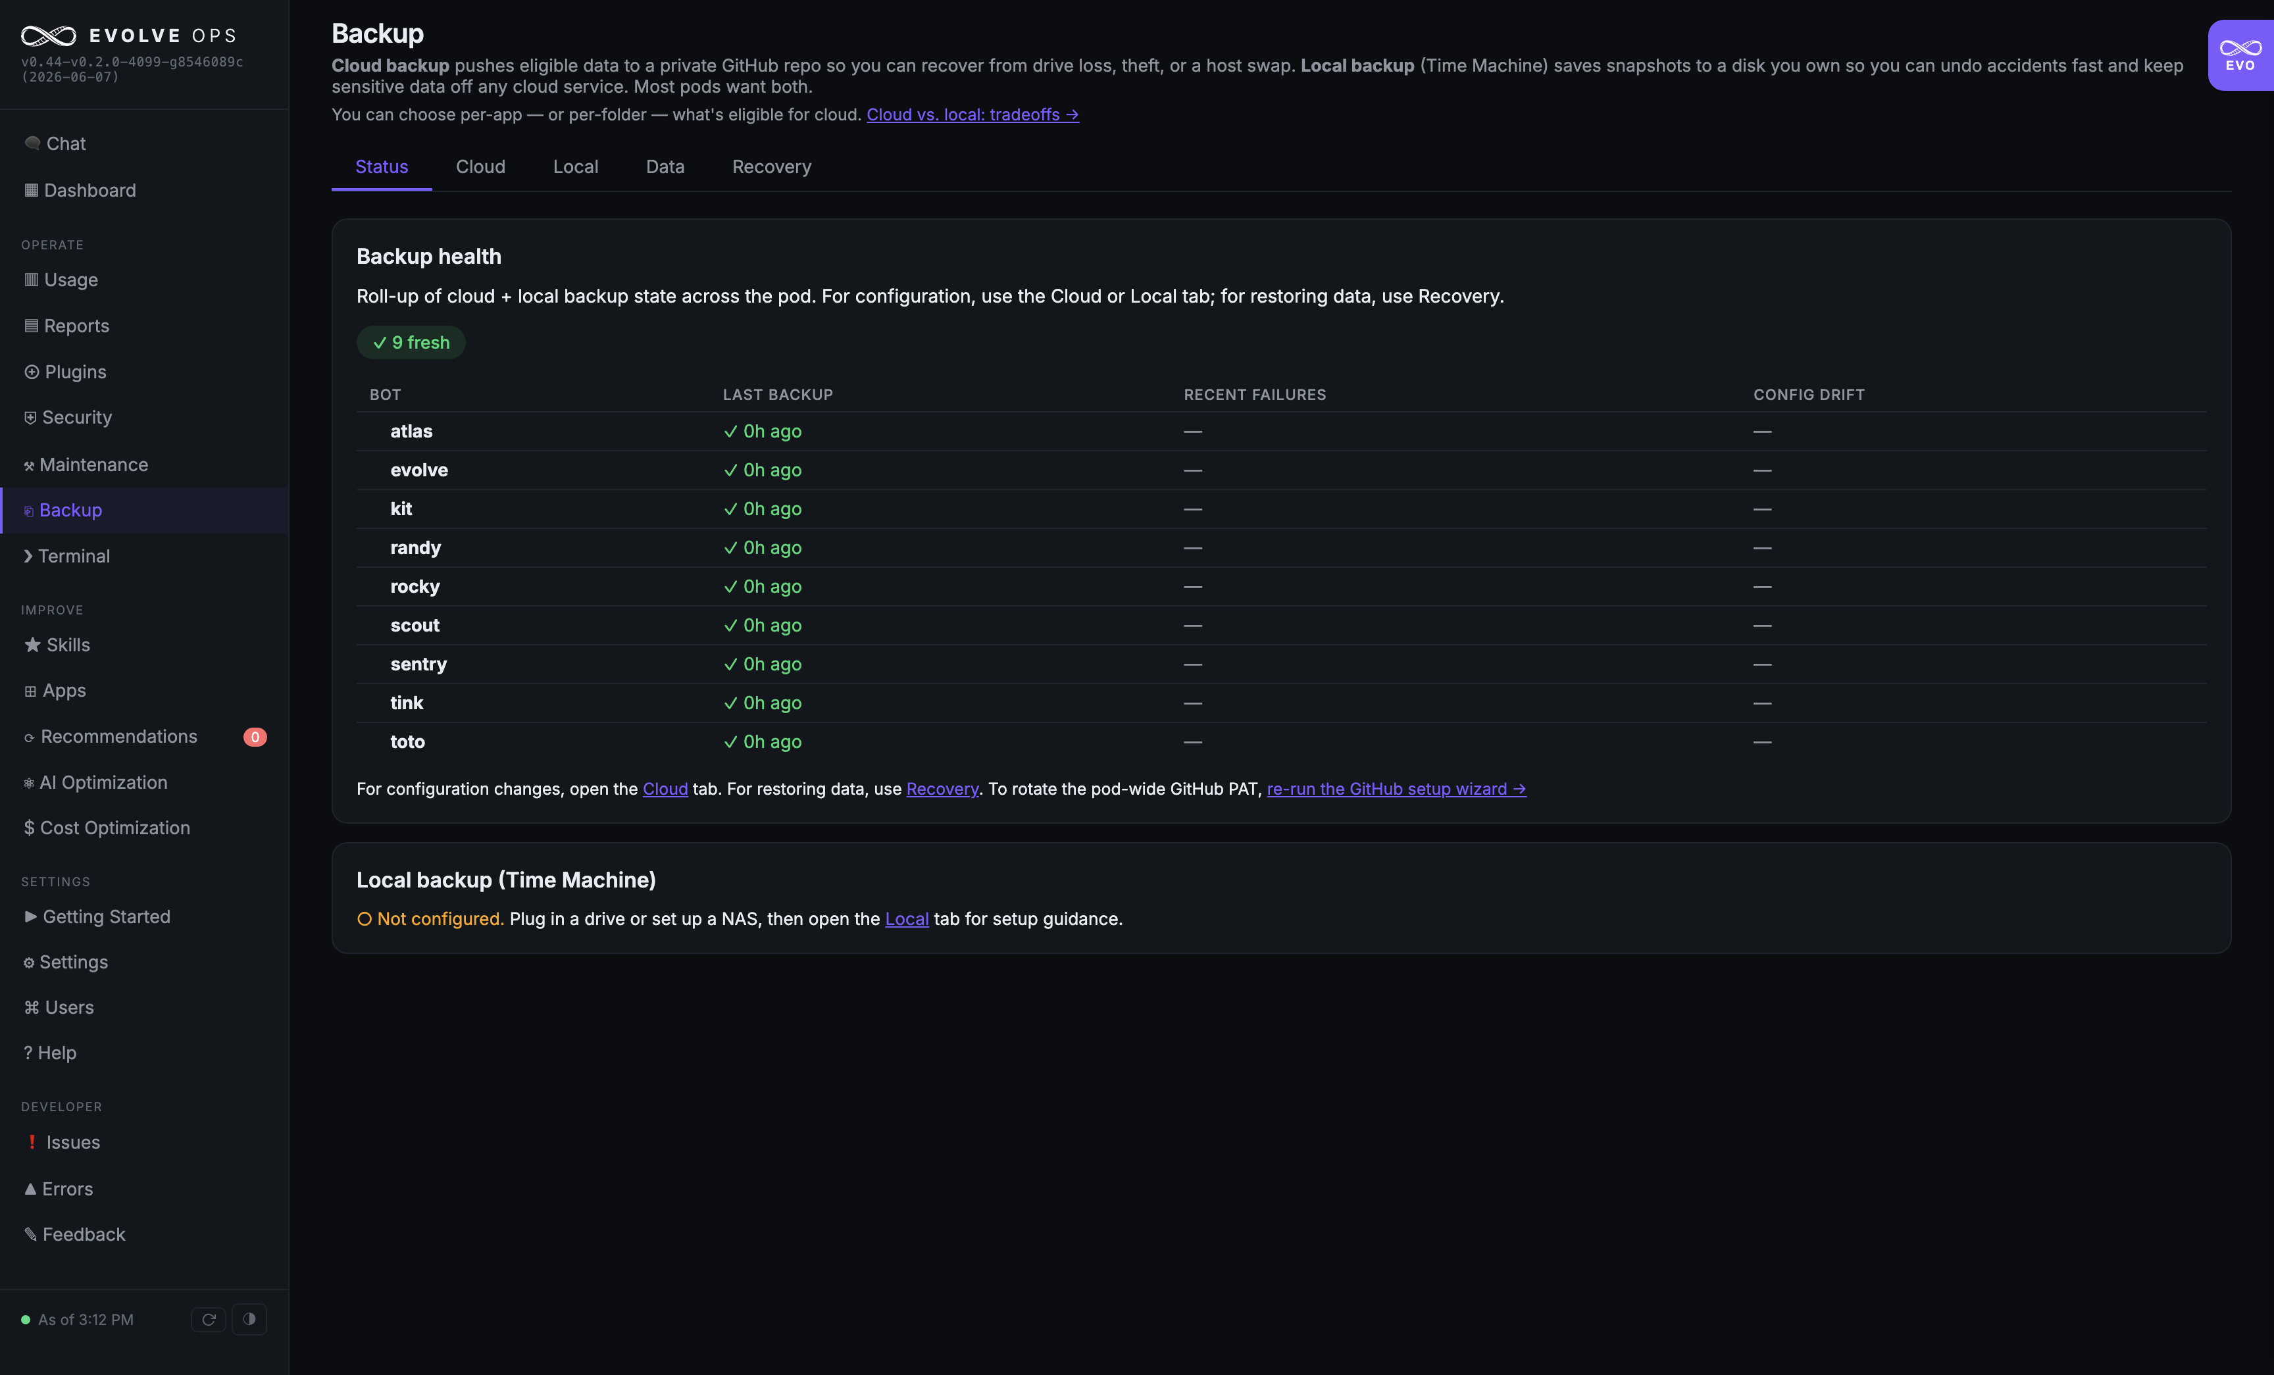Toggle the dark/light theme button
Image resolution: width=2274 pixels, height=1375 pixels.
click(x=249, y=1320)
